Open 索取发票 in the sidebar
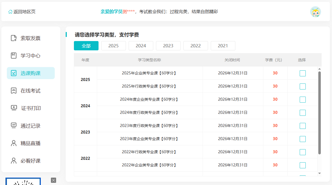Image resolution: width=332 pixels, height=185 pixels. pyautogui.click(x=31, y=38)
